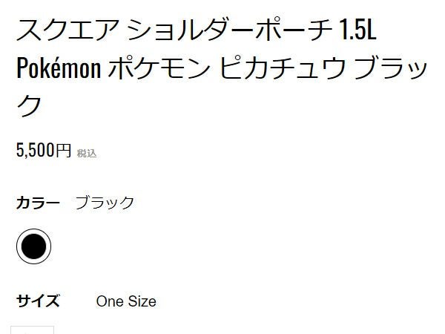Click the bold サイズ label
Image resolution: width=445 pixels, height=334 pixels.
pyautogui.click(x=38, y=301)
